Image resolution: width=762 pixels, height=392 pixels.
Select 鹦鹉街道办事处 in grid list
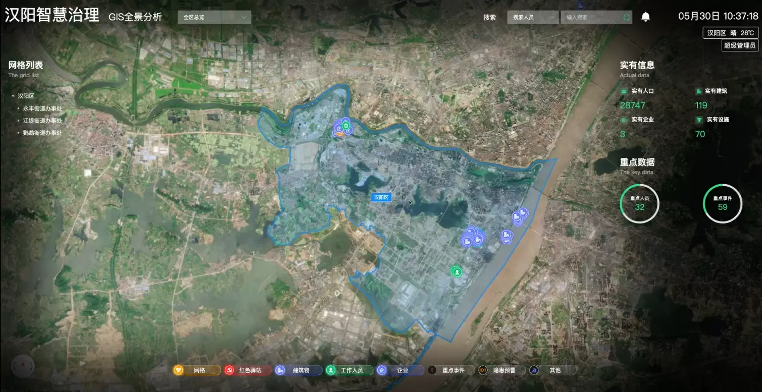point(42,133)
